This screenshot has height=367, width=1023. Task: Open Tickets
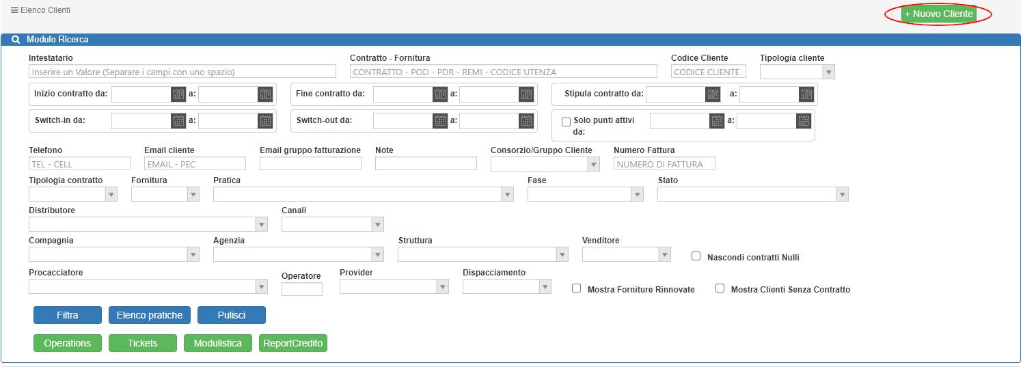click(x=143, y=343)
